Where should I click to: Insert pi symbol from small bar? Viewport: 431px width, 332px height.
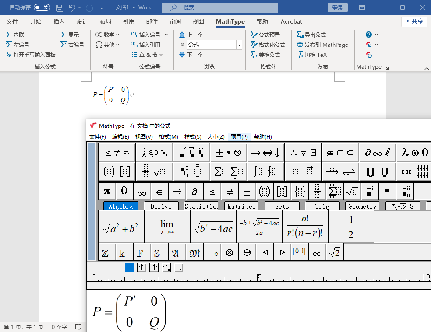(107, 191)
